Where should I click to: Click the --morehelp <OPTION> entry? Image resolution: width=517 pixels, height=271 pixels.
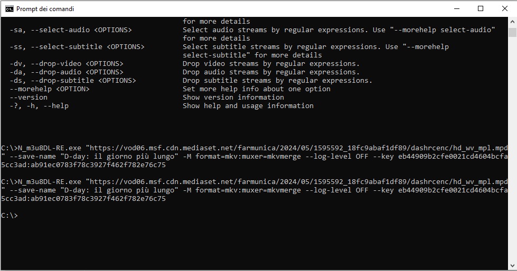pos(50,89)
